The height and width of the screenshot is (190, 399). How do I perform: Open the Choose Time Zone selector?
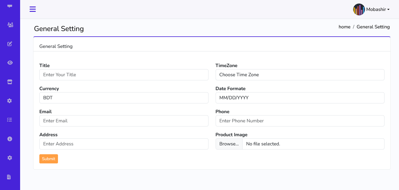[x=300, y=74]
